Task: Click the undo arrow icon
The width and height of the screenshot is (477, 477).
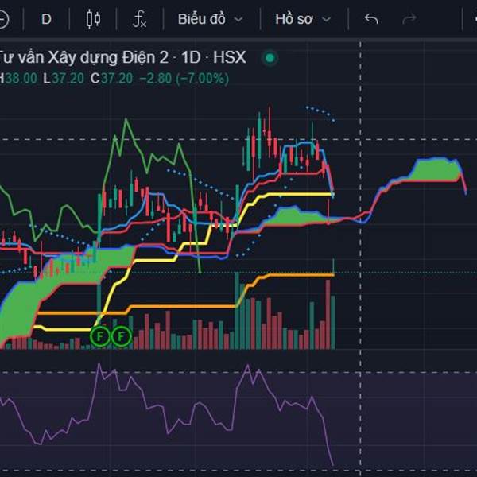Action: [371, 19]
